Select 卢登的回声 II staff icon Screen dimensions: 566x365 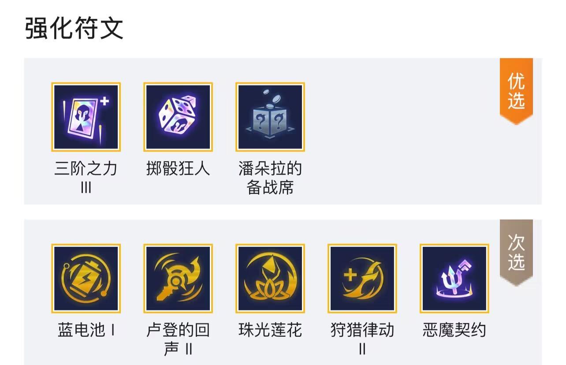[x=178, y=279]
